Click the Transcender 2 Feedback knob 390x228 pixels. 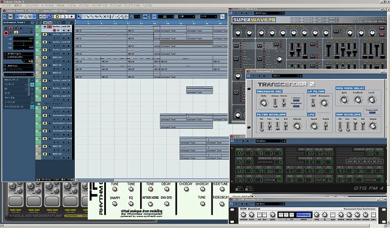358,100
